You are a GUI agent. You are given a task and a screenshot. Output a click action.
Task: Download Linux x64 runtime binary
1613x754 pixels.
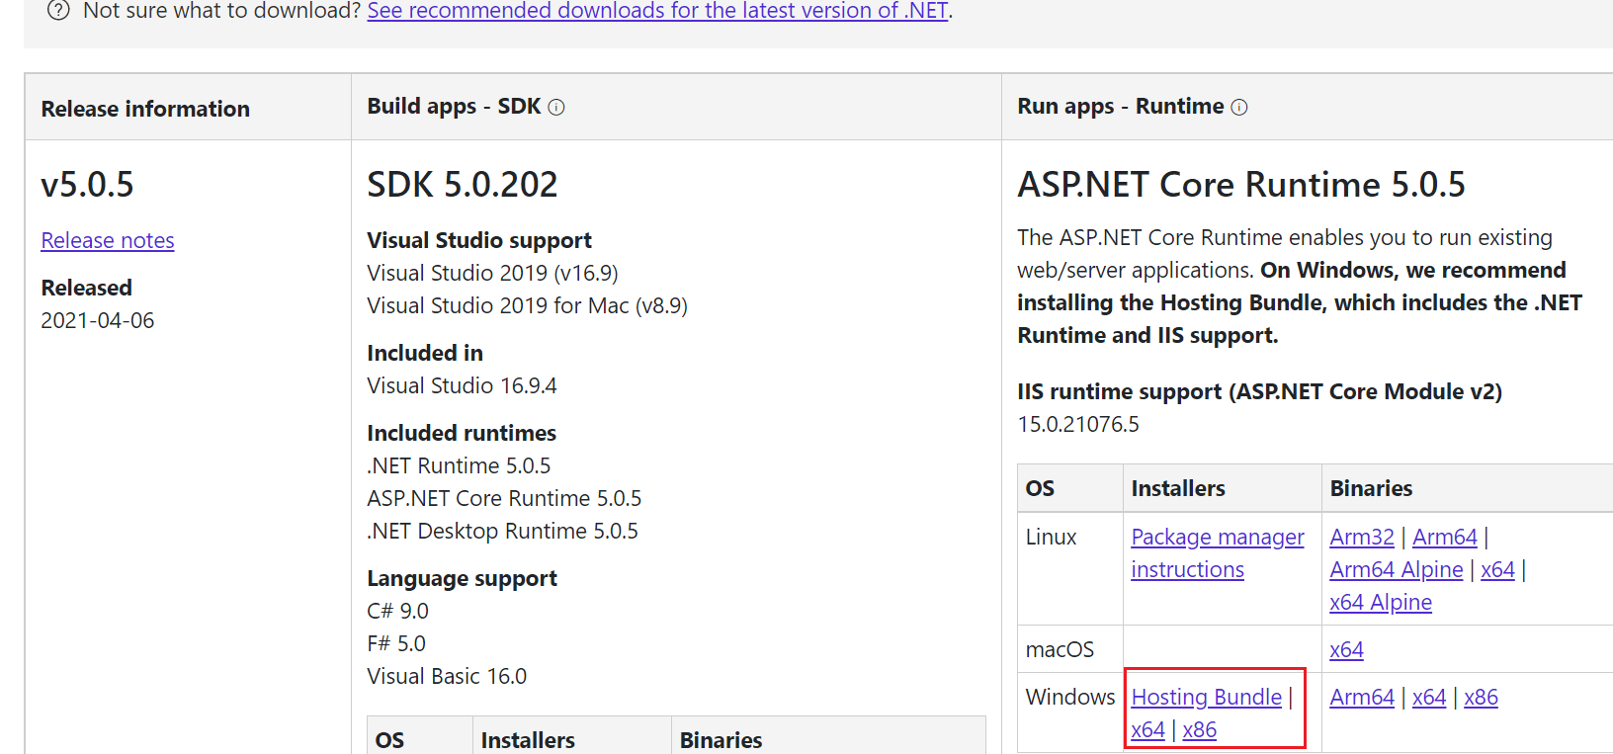pos(1497,569)
